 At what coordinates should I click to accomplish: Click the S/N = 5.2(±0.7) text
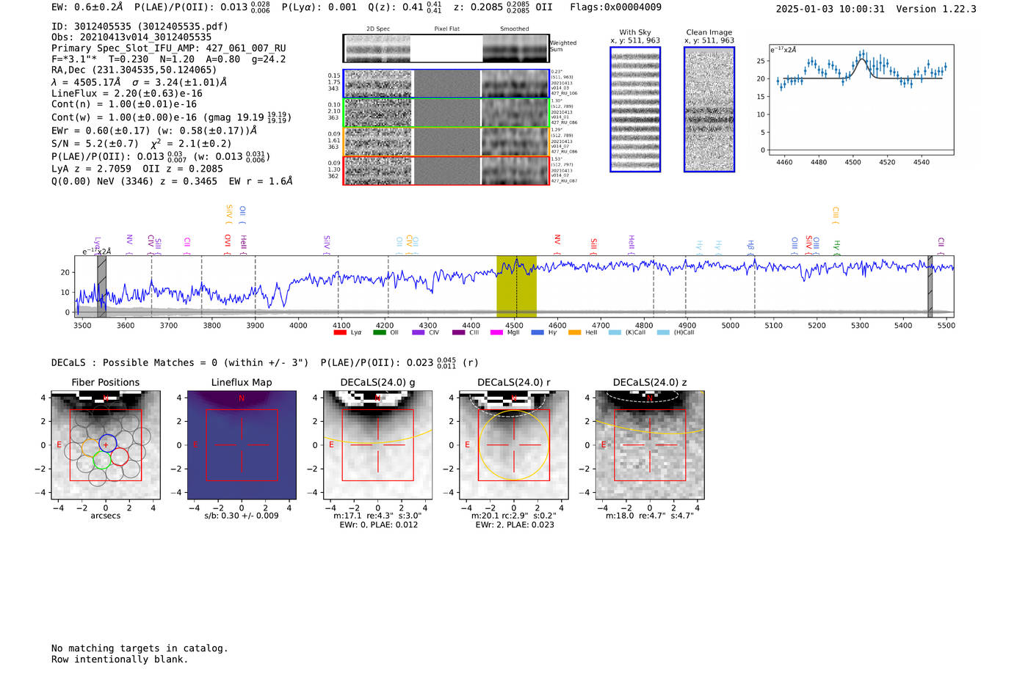pos(95,144)
